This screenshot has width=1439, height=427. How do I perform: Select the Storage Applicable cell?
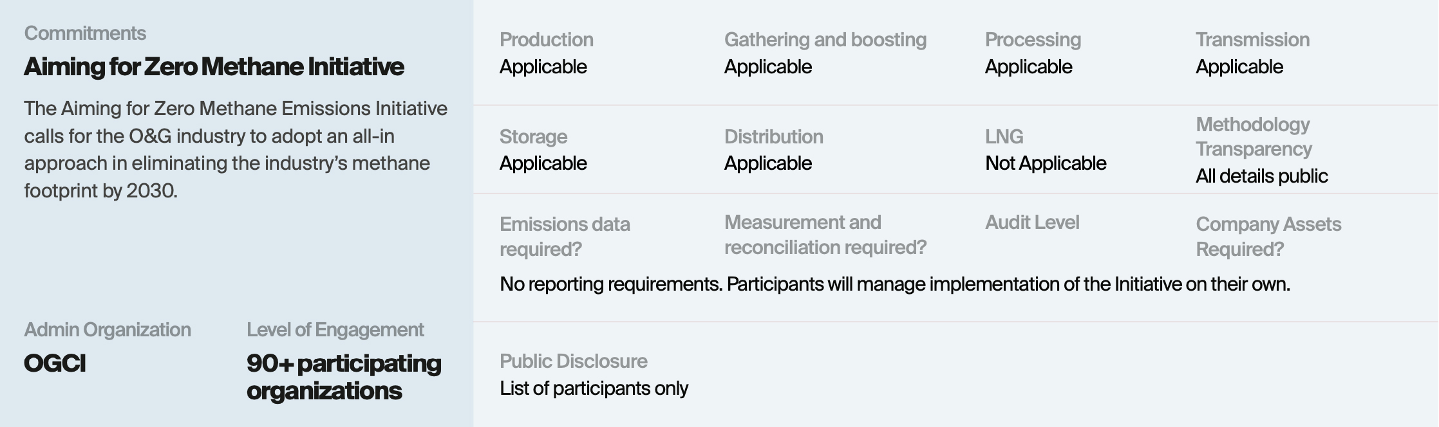(x=543, y=150)
